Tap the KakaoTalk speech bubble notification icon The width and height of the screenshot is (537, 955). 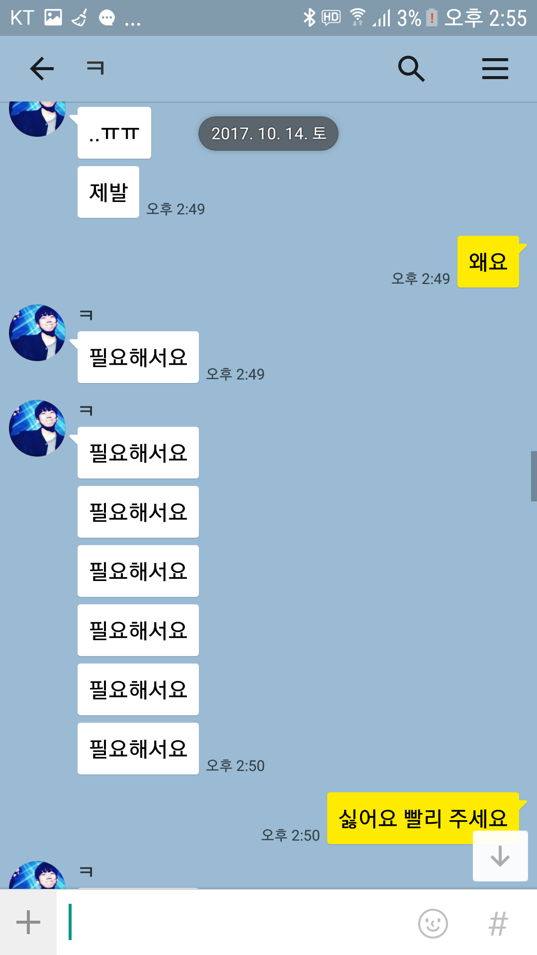click(106, 18)
